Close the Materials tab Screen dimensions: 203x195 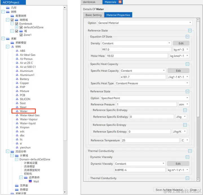pos(120,2)
